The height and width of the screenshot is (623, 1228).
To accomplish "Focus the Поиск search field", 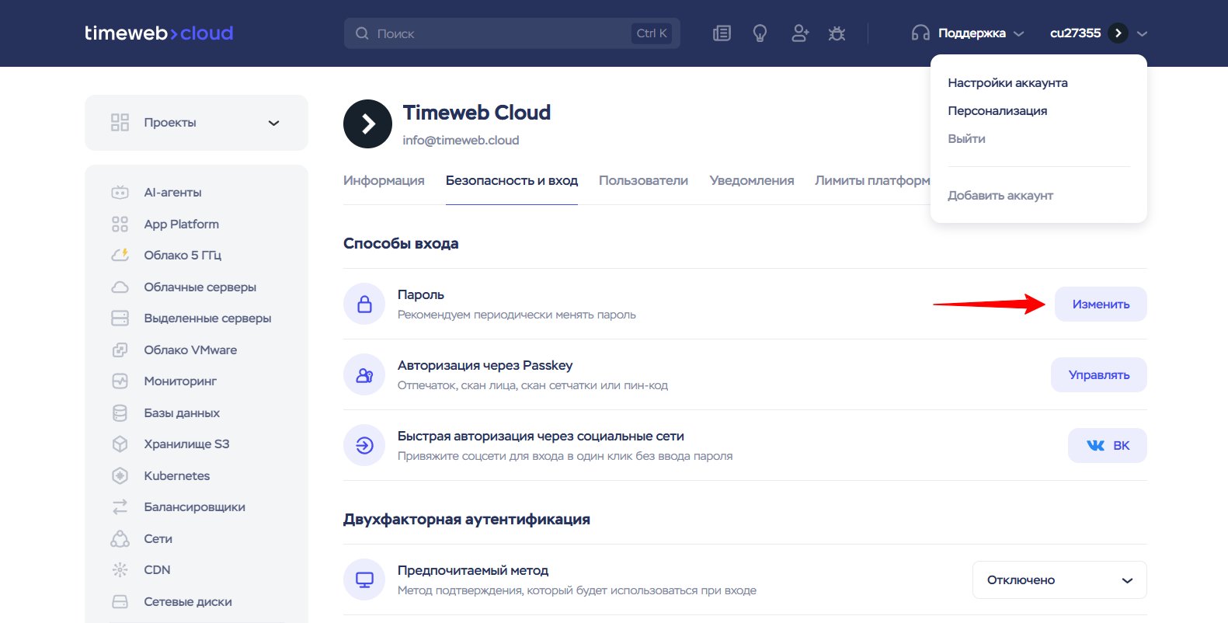I will pos(512,33).
